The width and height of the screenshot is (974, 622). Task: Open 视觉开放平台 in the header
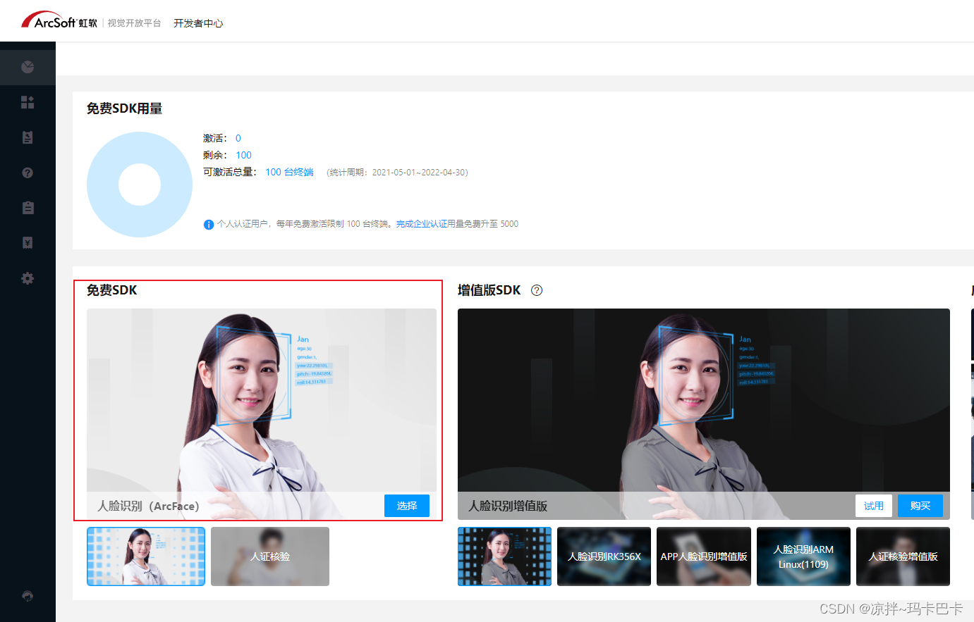134,23
